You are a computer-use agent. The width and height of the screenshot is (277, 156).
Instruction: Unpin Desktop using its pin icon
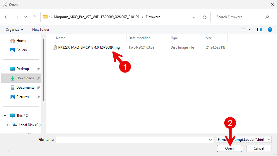pos(38,69)
